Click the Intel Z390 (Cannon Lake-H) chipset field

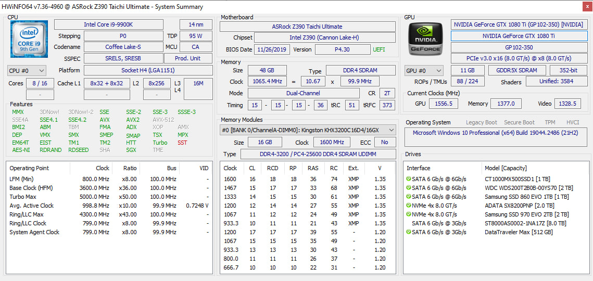tap(325, 38)
